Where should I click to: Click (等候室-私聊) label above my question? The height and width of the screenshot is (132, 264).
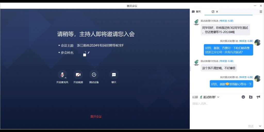[x=246, y=41]
